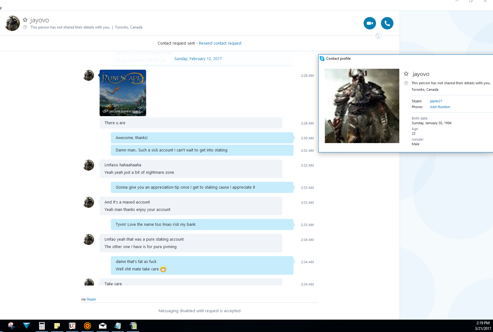Screen dimensions: 493x332
Task: Click the 2:26 AM timestamp beside RuneScape link
Action: click(307, 76)
